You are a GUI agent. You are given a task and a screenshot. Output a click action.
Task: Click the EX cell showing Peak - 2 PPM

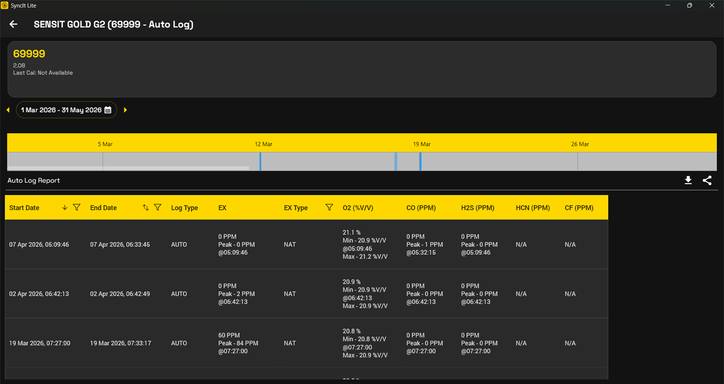pos(237,294)
